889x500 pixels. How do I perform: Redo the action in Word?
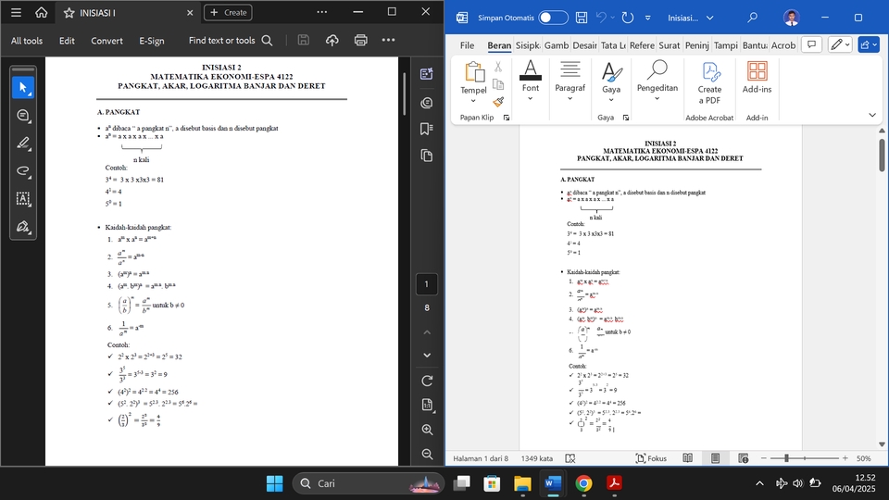628,18
